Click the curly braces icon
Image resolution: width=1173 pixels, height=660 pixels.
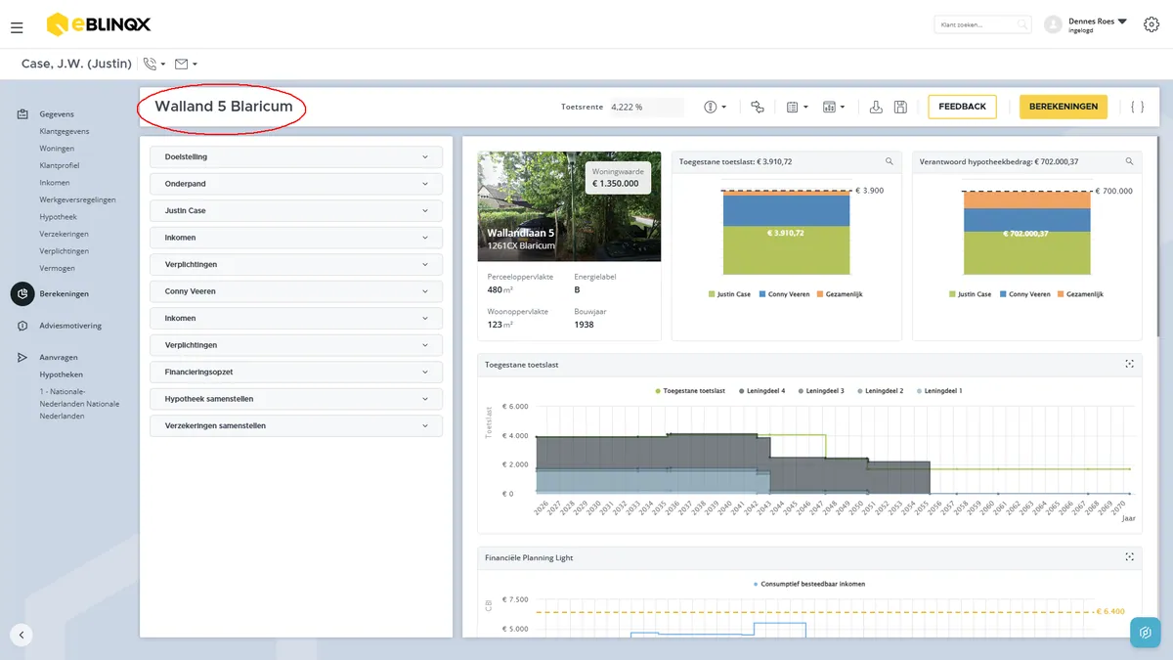click(x=1137, y=107)
